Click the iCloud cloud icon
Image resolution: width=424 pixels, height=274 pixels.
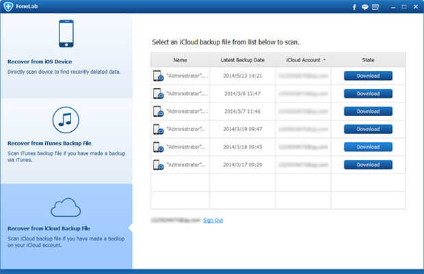[66, 207]
